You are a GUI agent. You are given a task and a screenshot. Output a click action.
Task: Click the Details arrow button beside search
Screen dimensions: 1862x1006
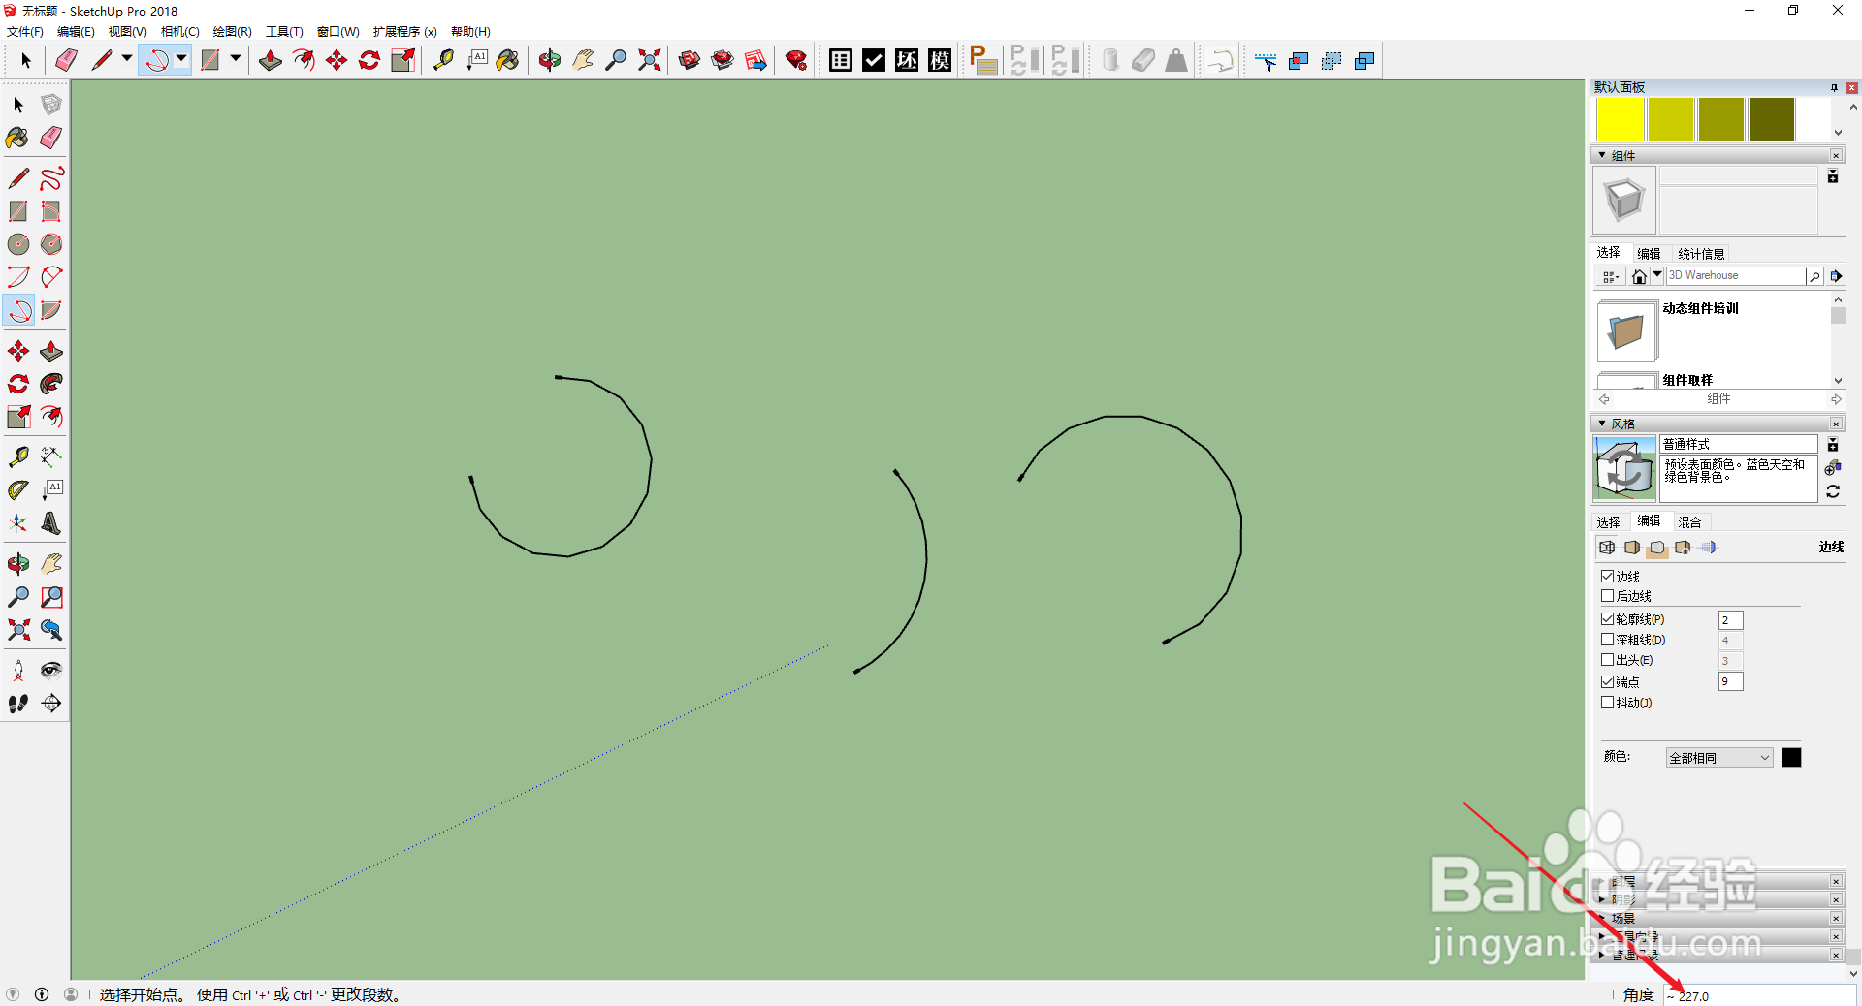click(x=1836, y=276)
